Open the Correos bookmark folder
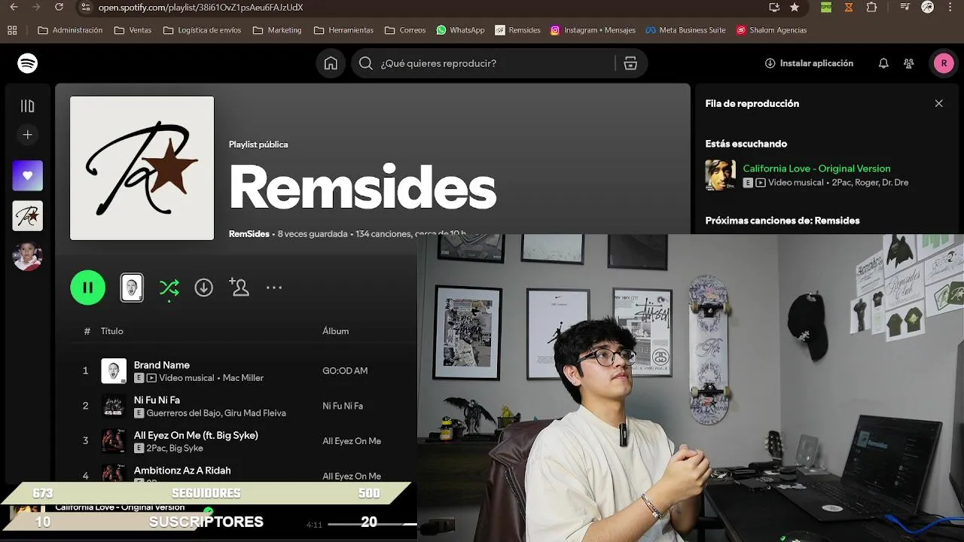 [405, 30]
